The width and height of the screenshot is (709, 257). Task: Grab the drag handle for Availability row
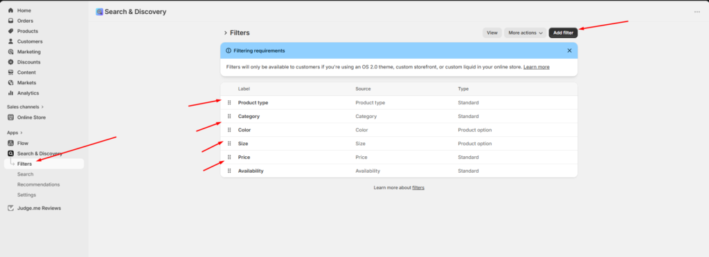(229, 171)
